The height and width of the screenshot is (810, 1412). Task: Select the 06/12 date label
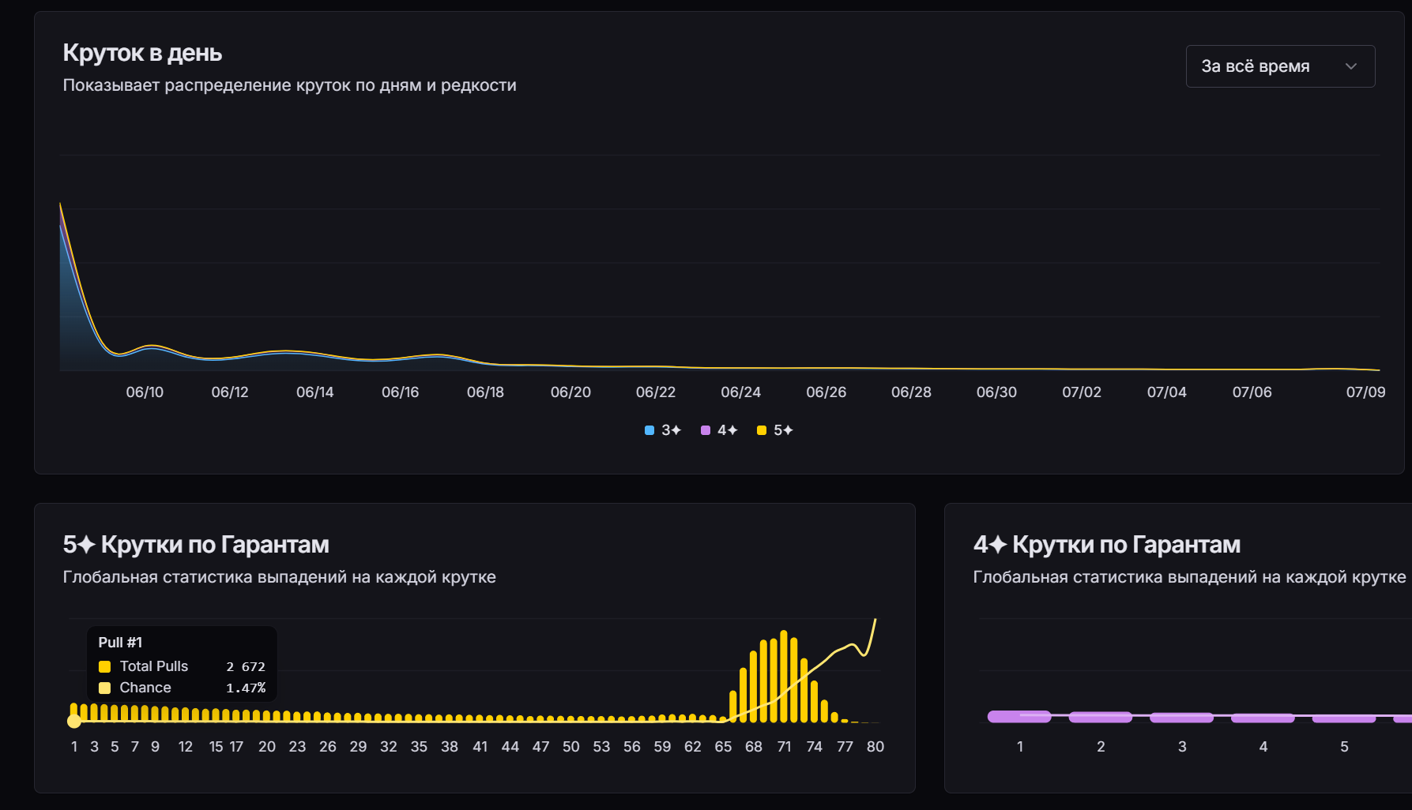tap(230, 392)
